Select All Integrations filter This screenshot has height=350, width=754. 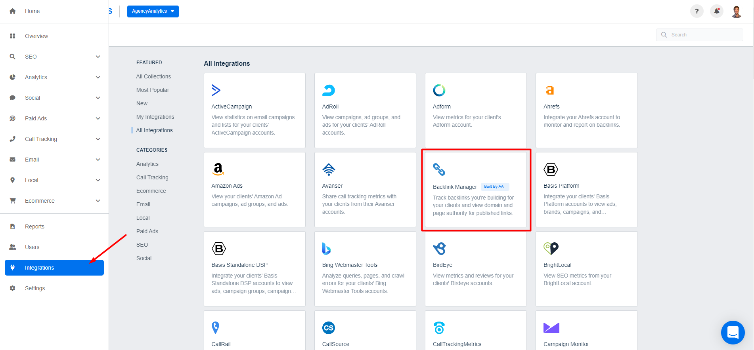(x=154, y=130)
